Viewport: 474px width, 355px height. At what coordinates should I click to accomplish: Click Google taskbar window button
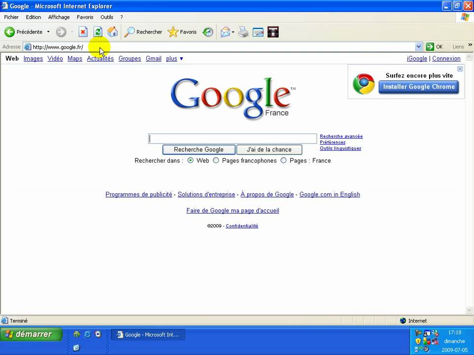[148, 334]
